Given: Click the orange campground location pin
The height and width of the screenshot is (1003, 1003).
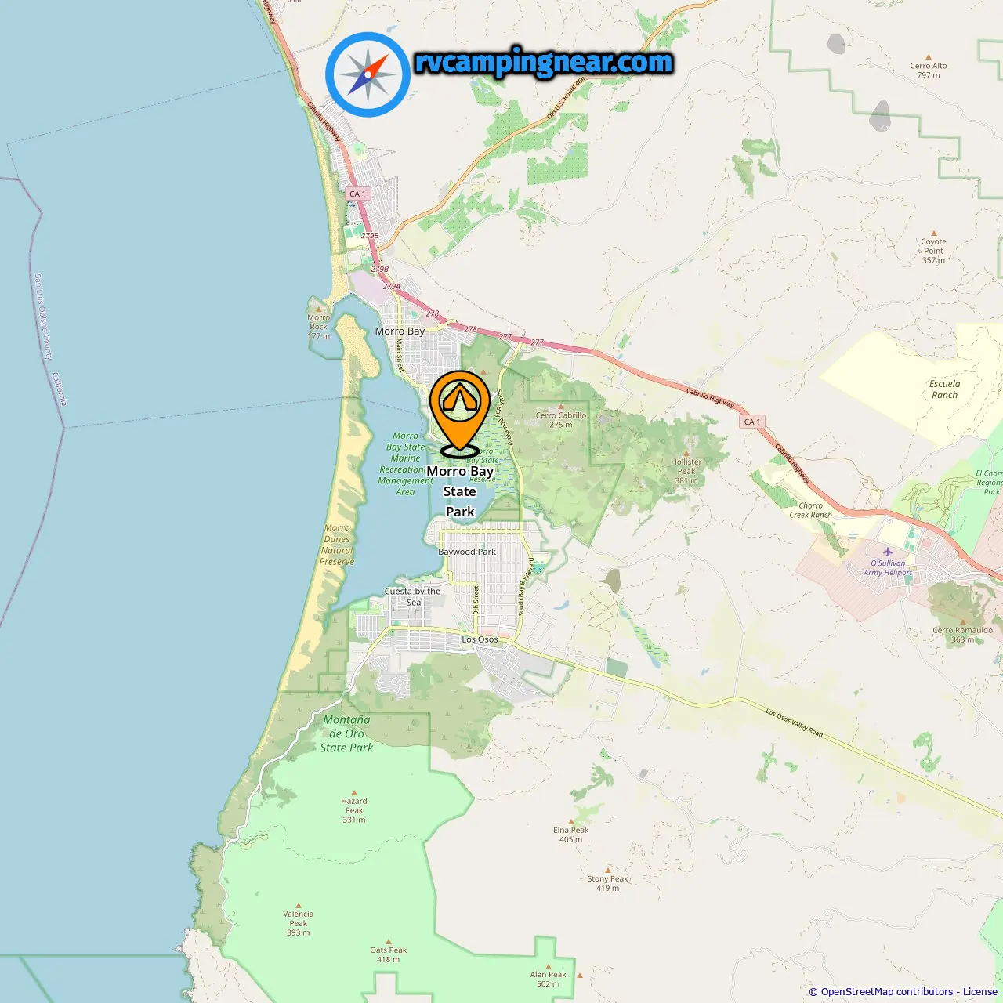Looking at the screenshot, I should (460, 414).
